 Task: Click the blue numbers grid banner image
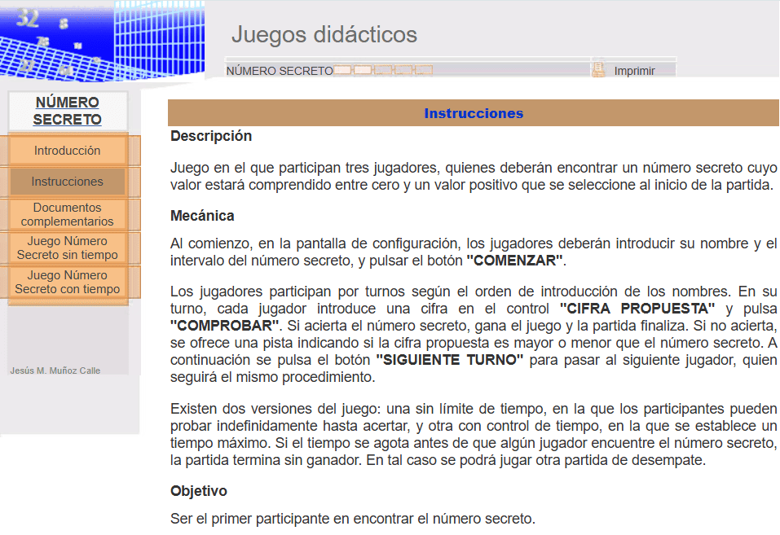(x=102, y=39)
